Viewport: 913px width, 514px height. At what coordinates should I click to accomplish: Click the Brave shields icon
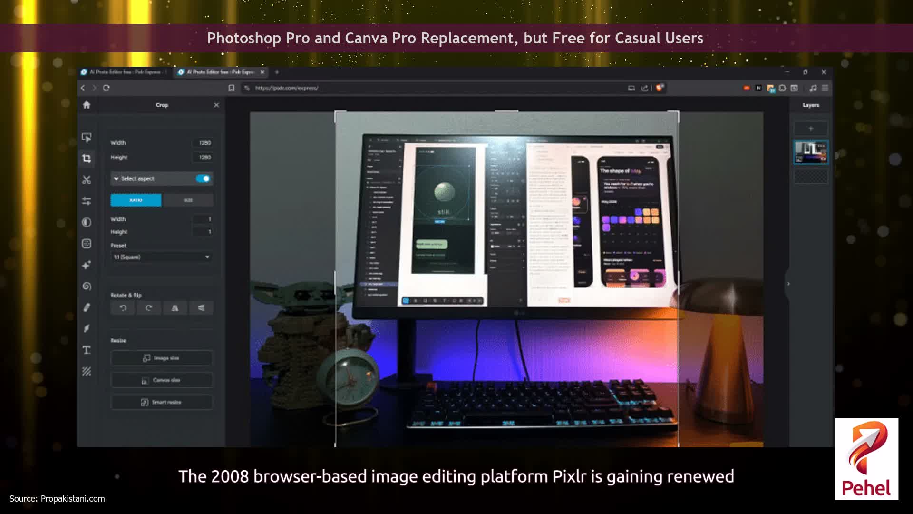(660, 88)
